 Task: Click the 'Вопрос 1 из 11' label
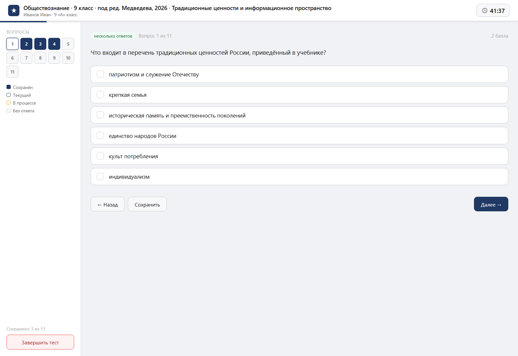click(x=155, y=36)
